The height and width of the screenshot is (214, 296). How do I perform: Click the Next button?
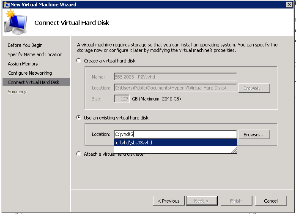[202, 201]
